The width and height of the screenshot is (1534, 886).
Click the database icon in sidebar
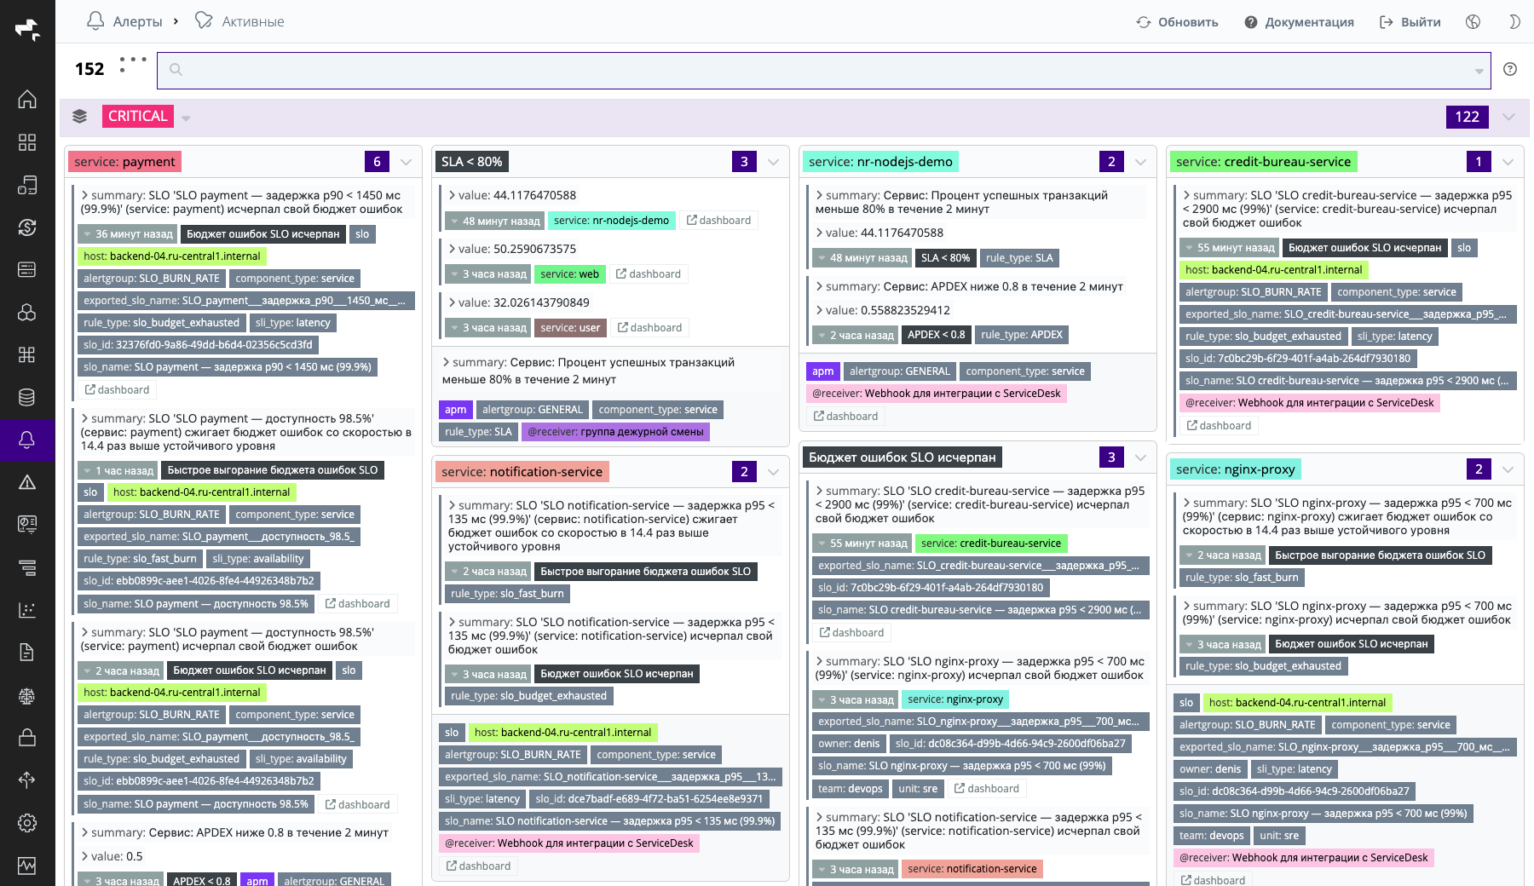tap(27, 397)
